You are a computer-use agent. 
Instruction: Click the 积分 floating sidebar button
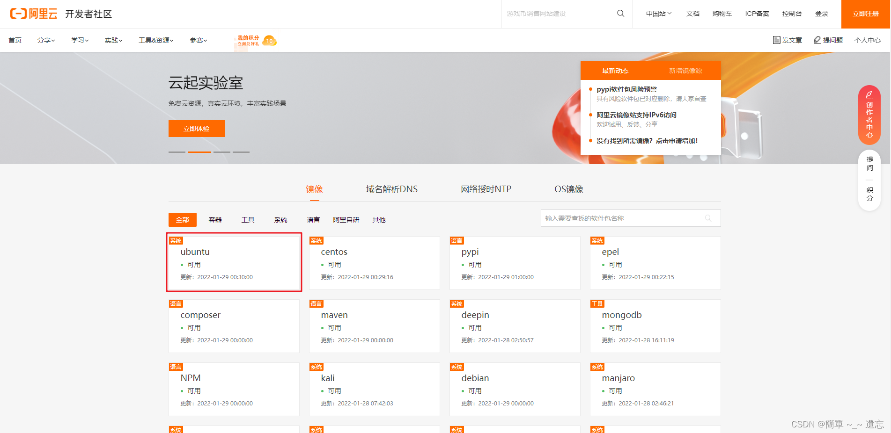(869, 194)
